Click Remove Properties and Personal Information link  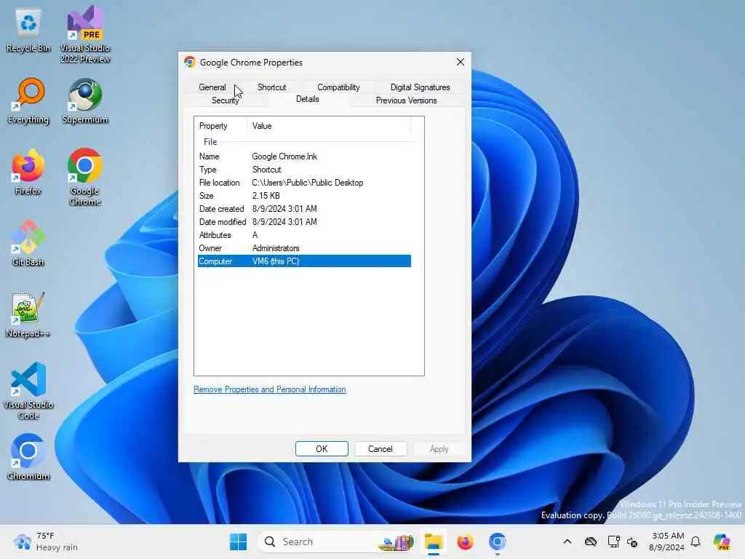[269, 389]
